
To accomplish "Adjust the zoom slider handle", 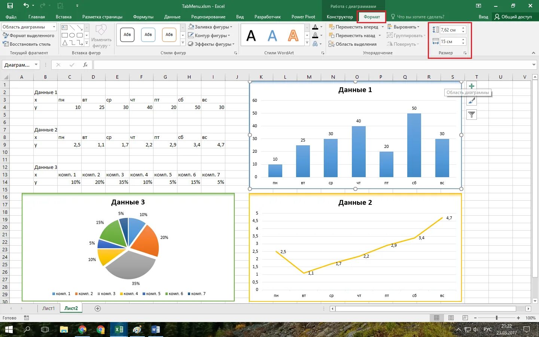I will (x=496, y=318).
